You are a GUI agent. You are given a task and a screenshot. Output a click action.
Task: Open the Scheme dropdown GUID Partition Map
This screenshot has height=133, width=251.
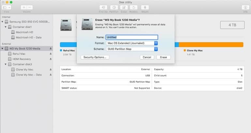tap(132, 49)
